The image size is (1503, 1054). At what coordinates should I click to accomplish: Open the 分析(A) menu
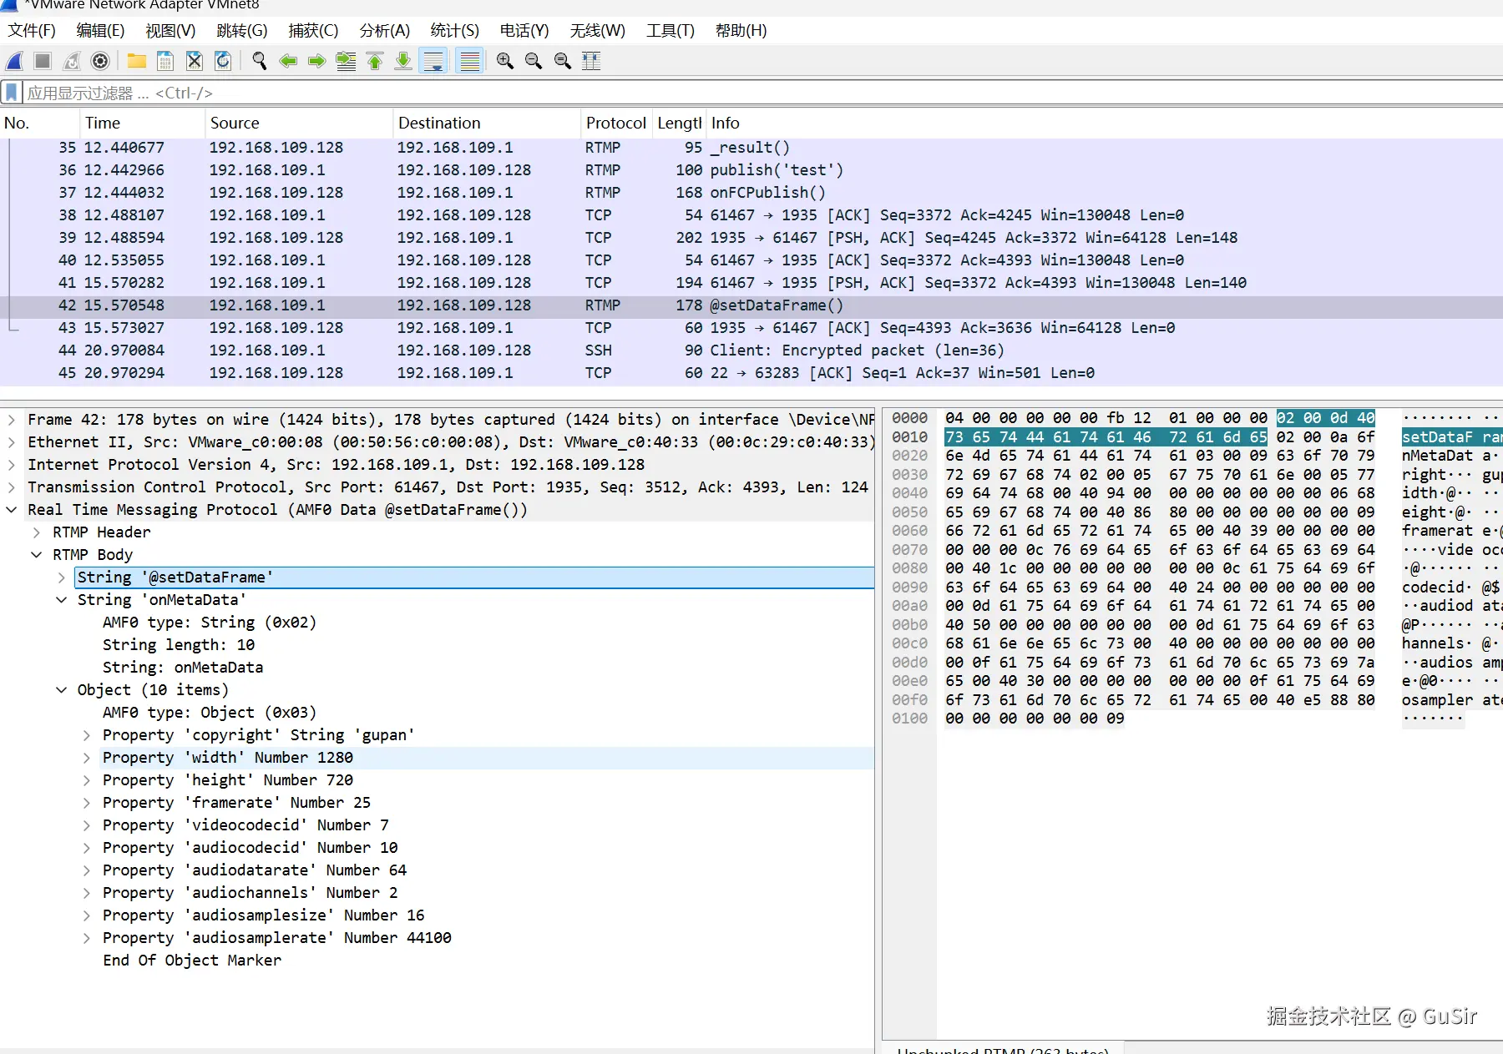[384, 31]
